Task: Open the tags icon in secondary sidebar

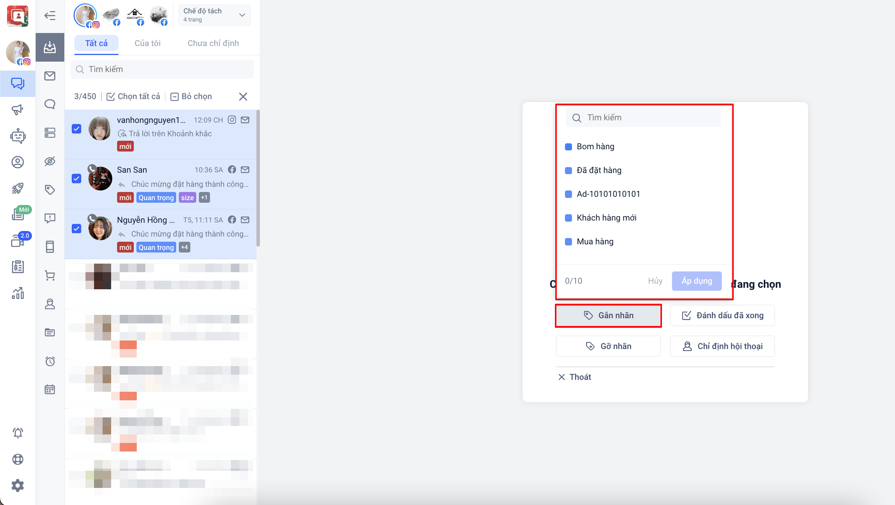Action: [50, 190]
